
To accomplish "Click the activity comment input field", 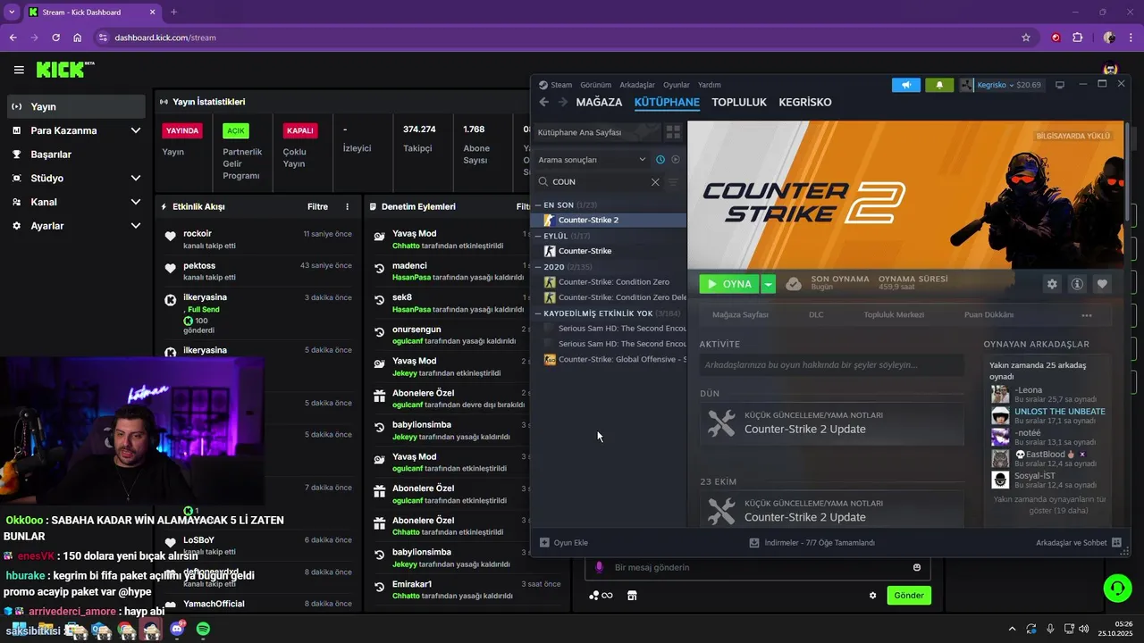I will pyautogui.click(x=831, y=364).
